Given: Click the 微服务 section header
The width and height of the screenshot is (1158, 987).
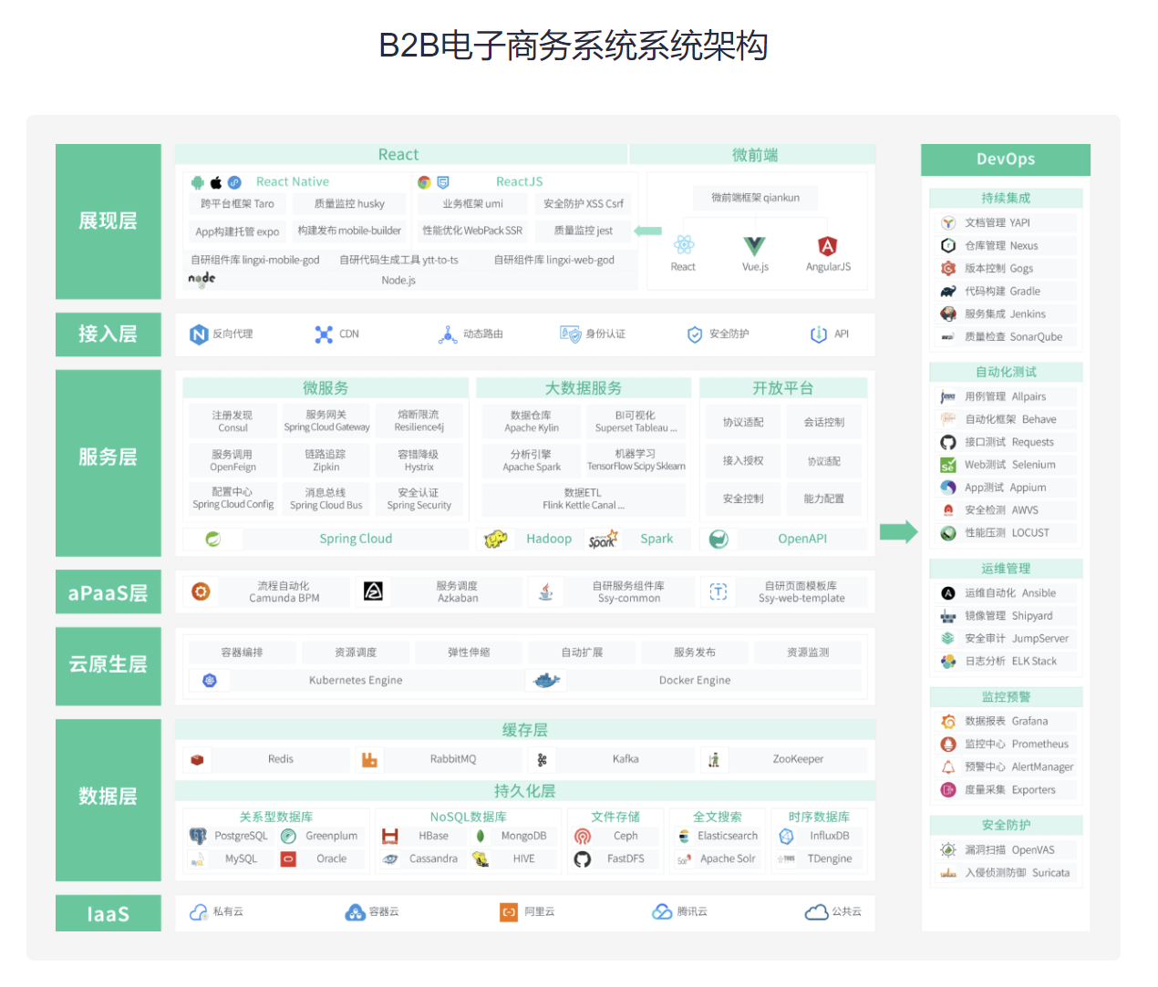Looking at the screenshot, I should point(326,388).
